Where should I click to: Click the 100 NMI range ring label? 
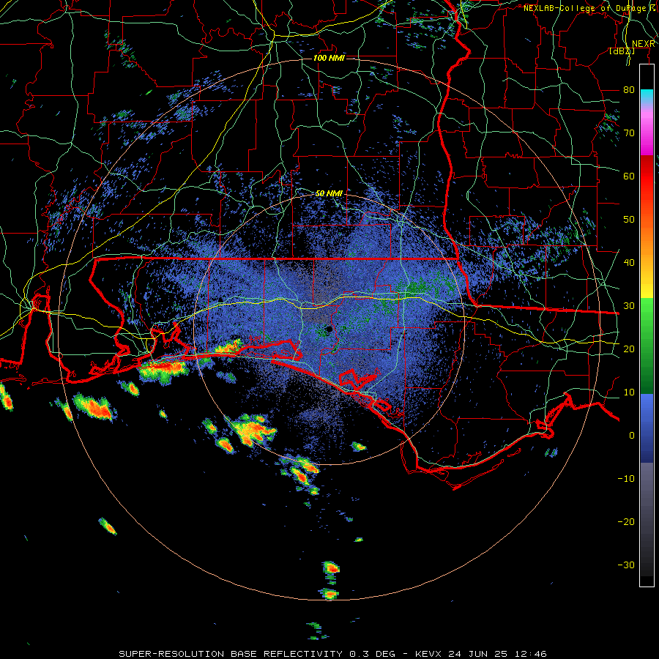coord(329,58)
